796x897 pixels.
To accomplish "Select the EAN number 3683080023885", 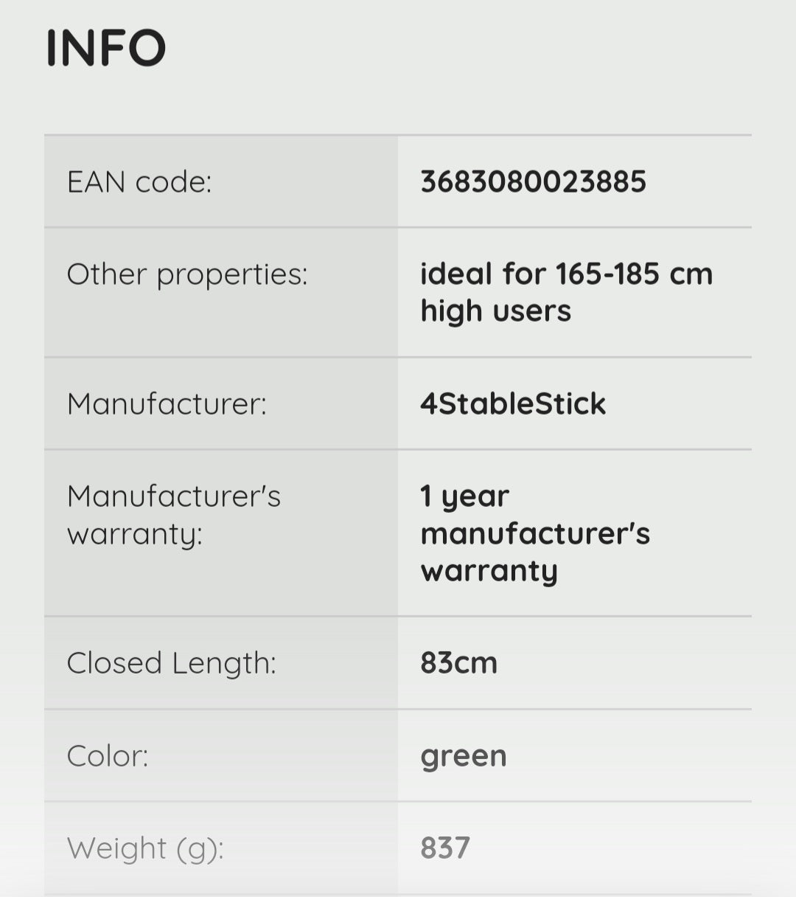I will 533,182.
